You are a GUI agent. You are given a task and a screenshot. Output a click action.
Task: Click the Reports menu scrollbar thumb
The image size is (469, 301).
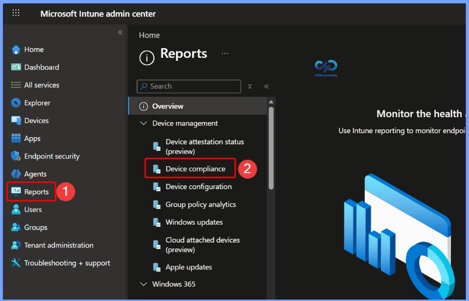271,148
